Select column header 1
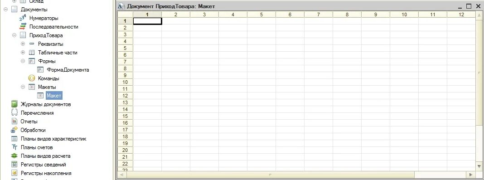The height and width of the screenshot is (180, 484). [x=147, y=15]
